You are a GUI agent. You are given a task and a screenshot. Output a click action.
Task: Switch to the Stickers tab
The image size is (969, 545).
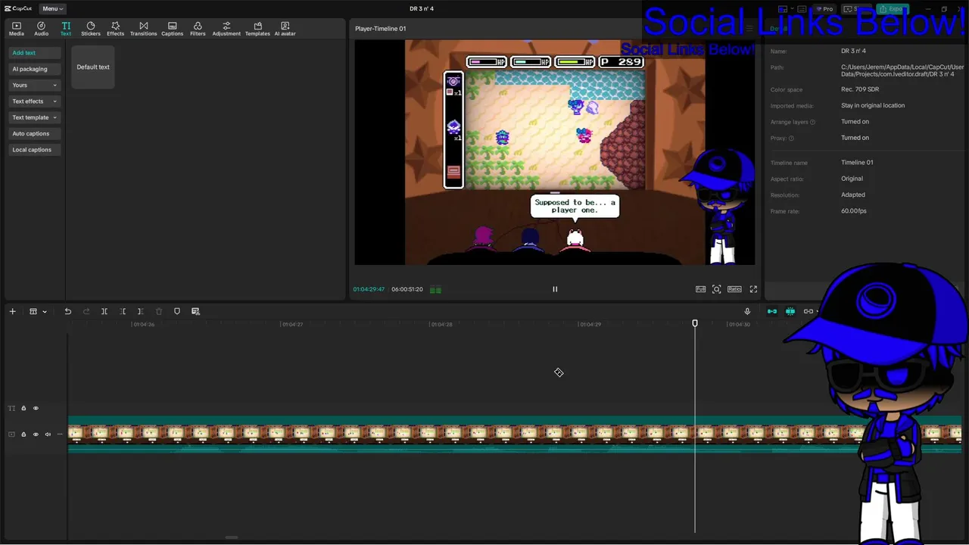click(91, 29)
